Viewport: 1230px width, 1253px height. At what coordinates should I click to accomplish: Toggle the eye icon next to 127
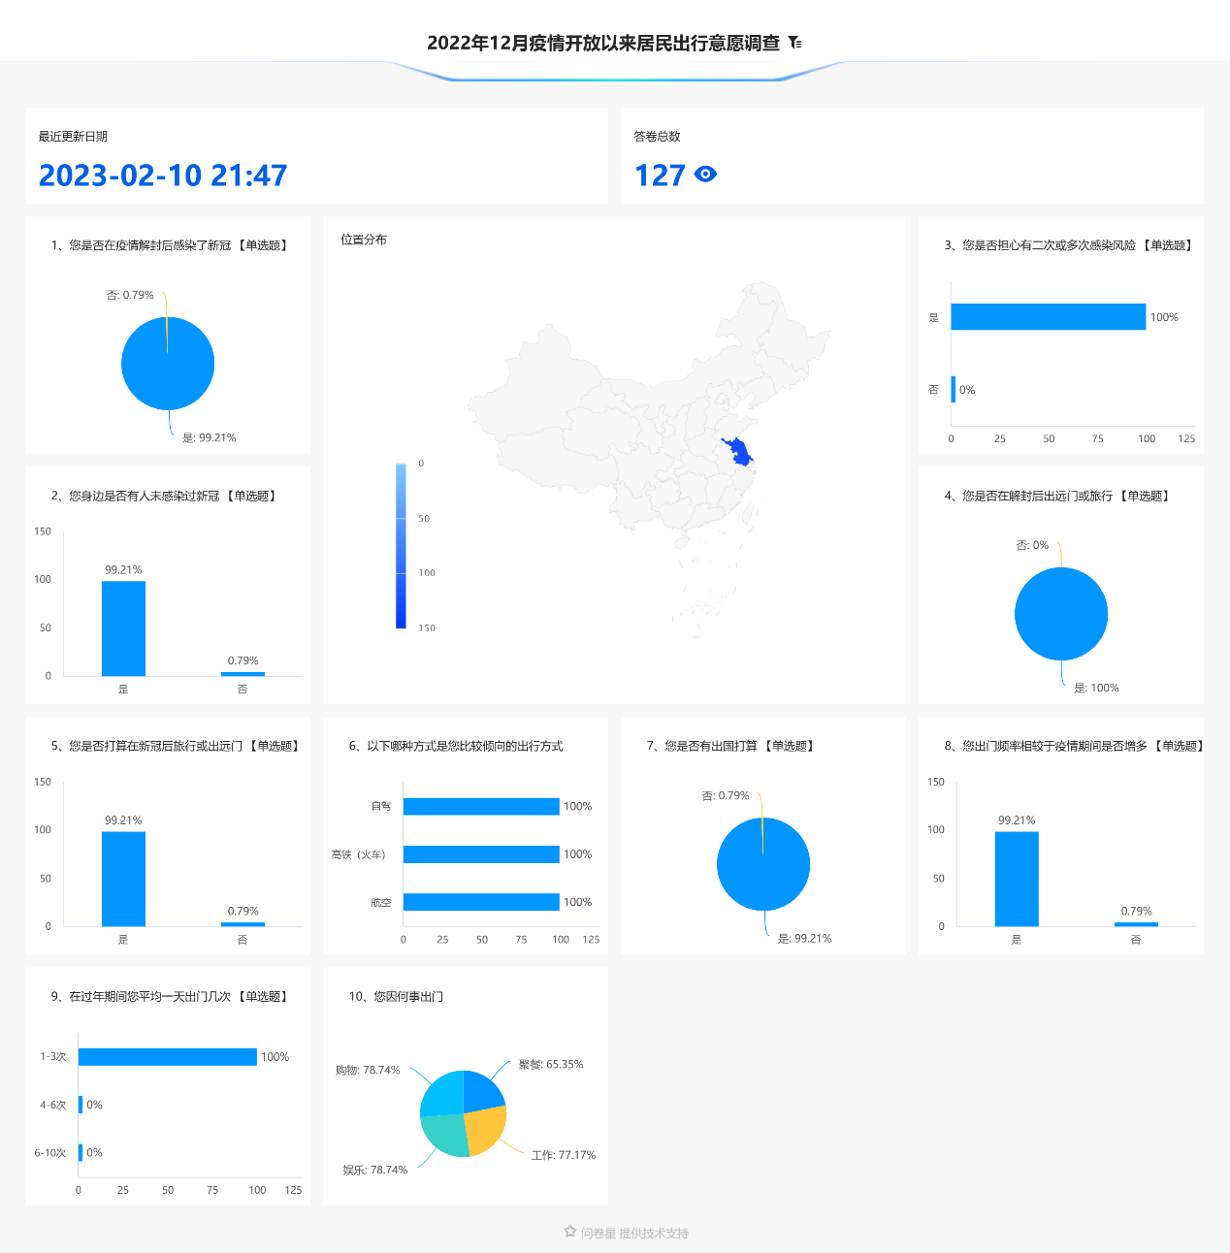705,175
